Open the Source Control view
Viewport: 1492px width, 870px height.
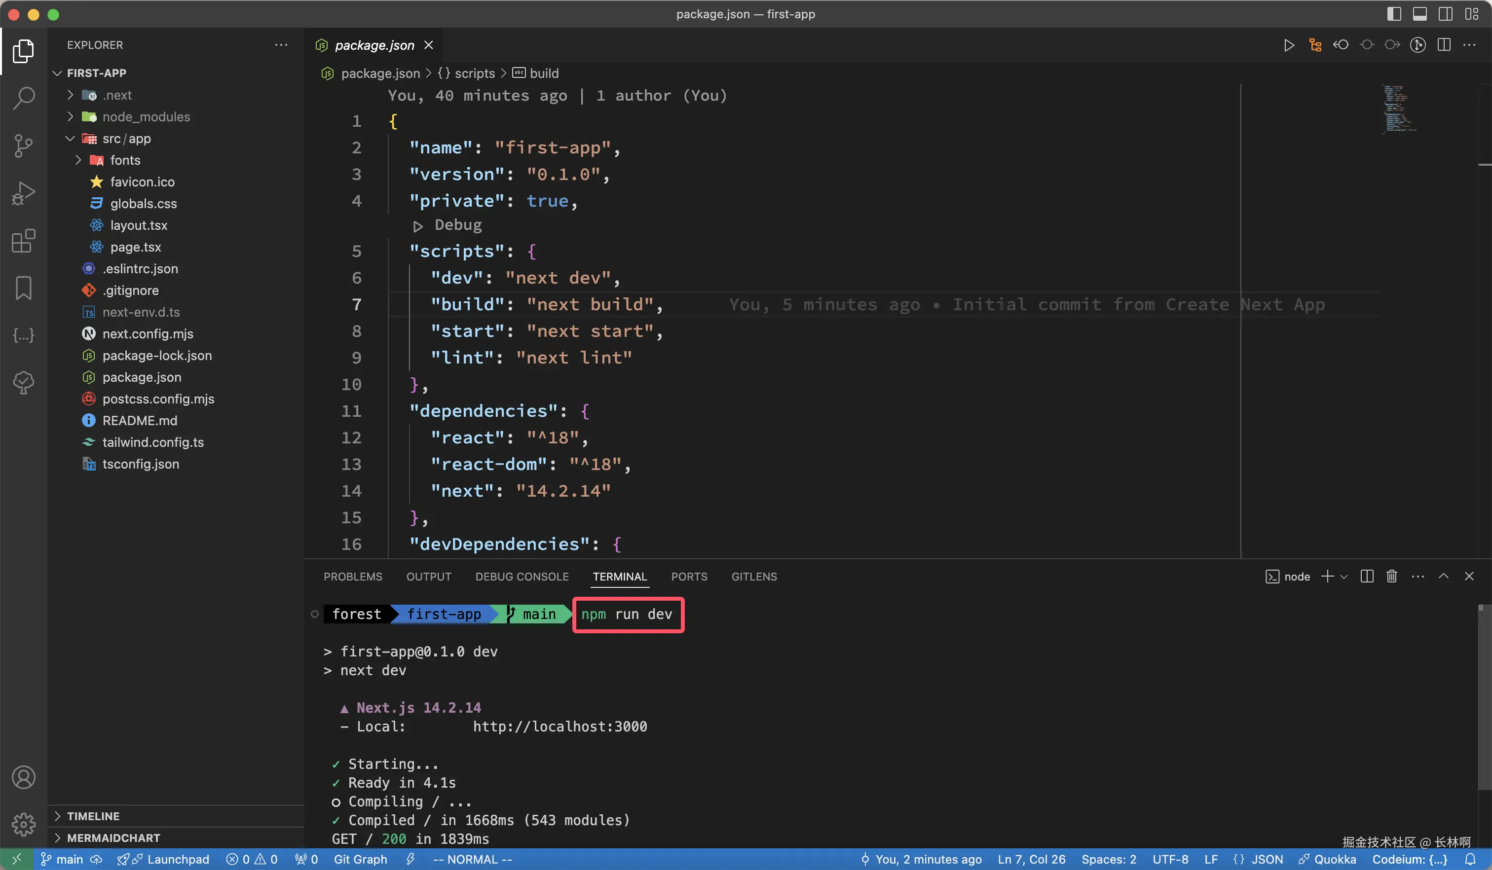pyautogui.click(x=23, y=145)
